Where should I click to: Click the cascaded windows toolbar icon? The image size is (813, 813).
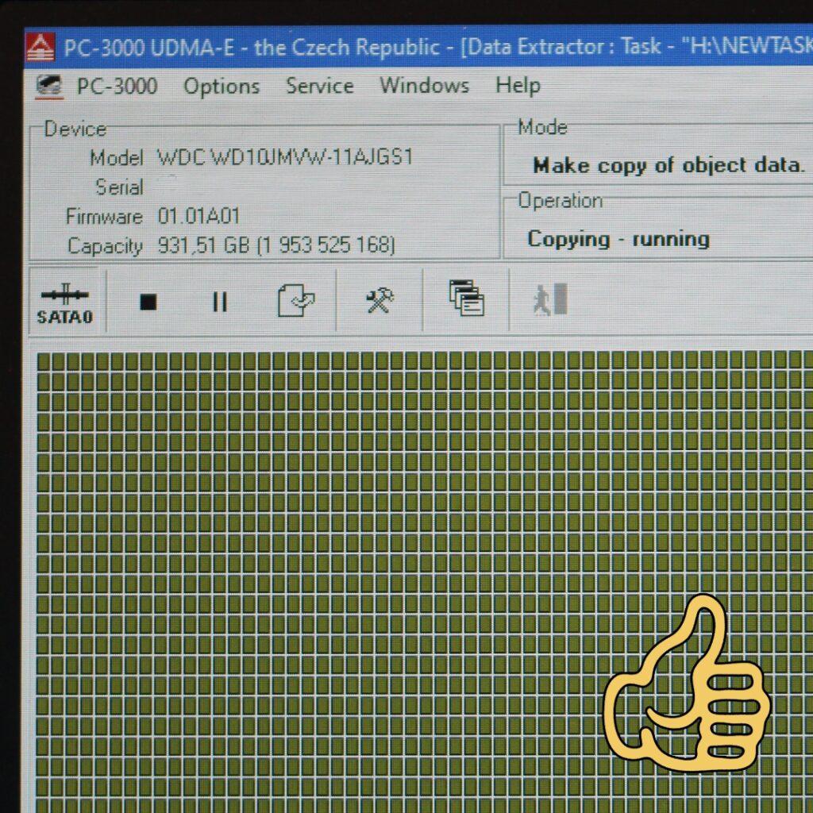click(x=466, y=299)
